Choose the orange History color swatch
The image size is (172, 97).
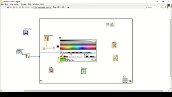coord(61,57)
